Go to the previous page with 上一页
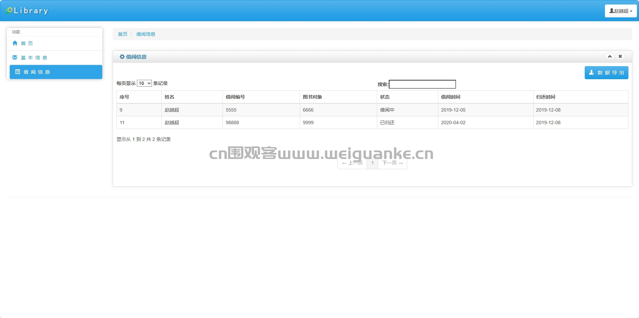639x318 pixels. [x=352, y=163]
